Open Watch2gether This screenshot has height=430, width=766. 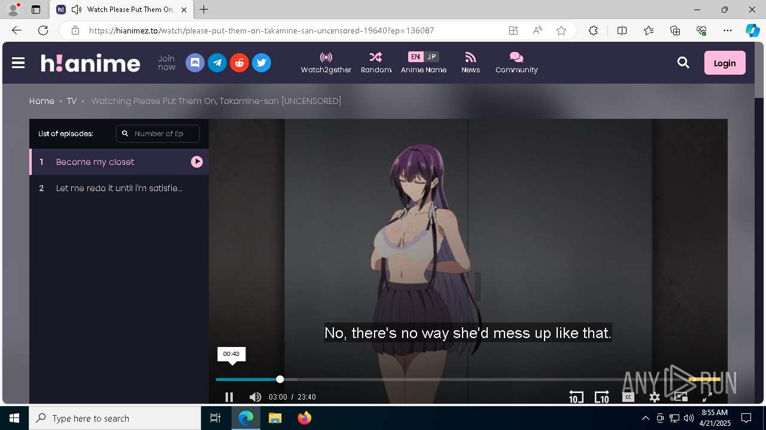[x=326, y=63]
